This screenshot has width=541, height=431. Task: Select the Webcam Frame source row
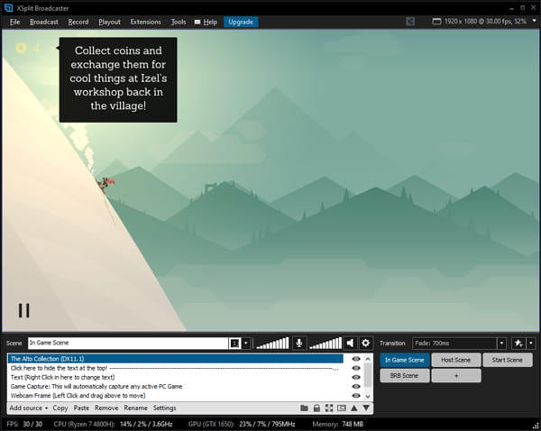click(x=175, y=396)
